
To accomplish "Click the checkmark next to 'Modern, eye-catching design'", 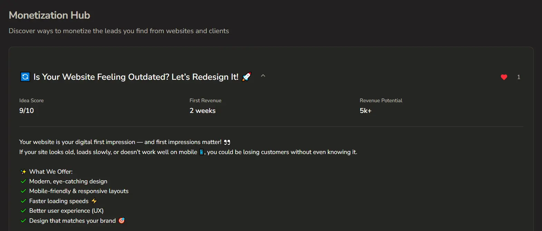I will click(23, 181).
